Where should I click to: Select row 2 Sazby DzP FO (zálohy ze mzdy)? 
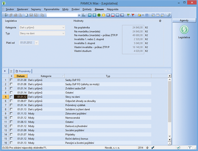tap(77, 84)
